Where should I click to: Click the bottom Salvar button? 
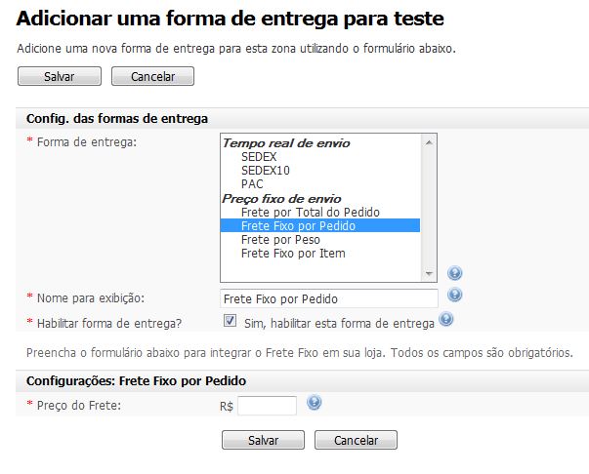click(x=263, y=440)
